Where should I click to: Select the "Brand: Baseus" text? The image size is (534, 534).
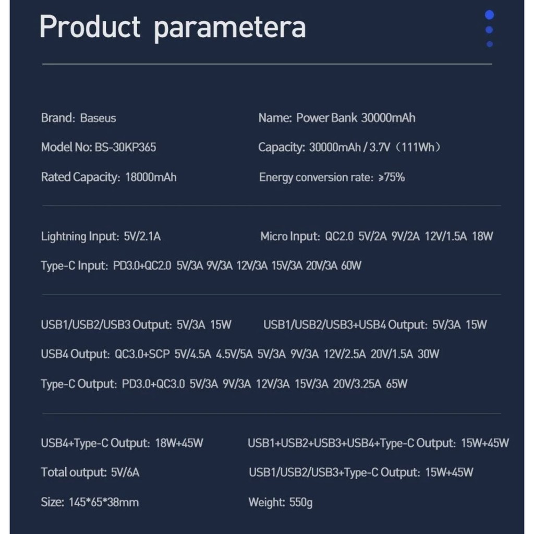[79, 118]
